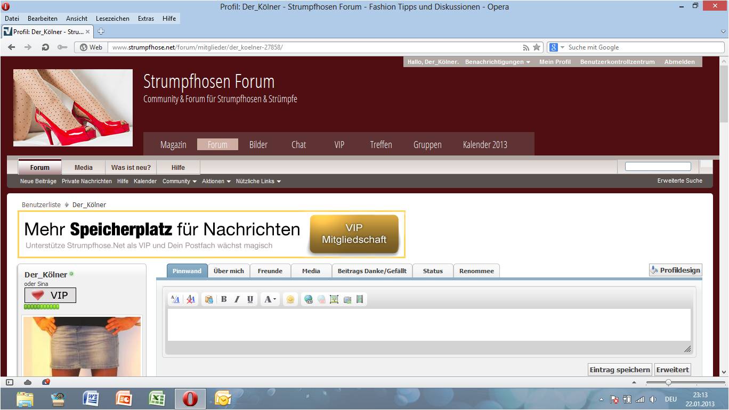Toggle underline formatting in editor

(250, 299)
